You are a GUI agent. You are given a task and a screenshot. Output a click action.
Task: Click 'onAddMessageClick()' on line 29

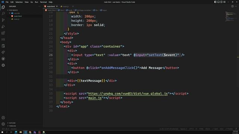tap(119, 68)
